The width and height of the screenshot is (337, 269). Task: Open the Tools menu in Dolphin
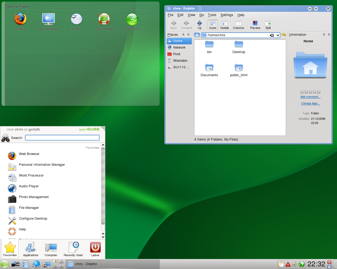tap(212, 15)
